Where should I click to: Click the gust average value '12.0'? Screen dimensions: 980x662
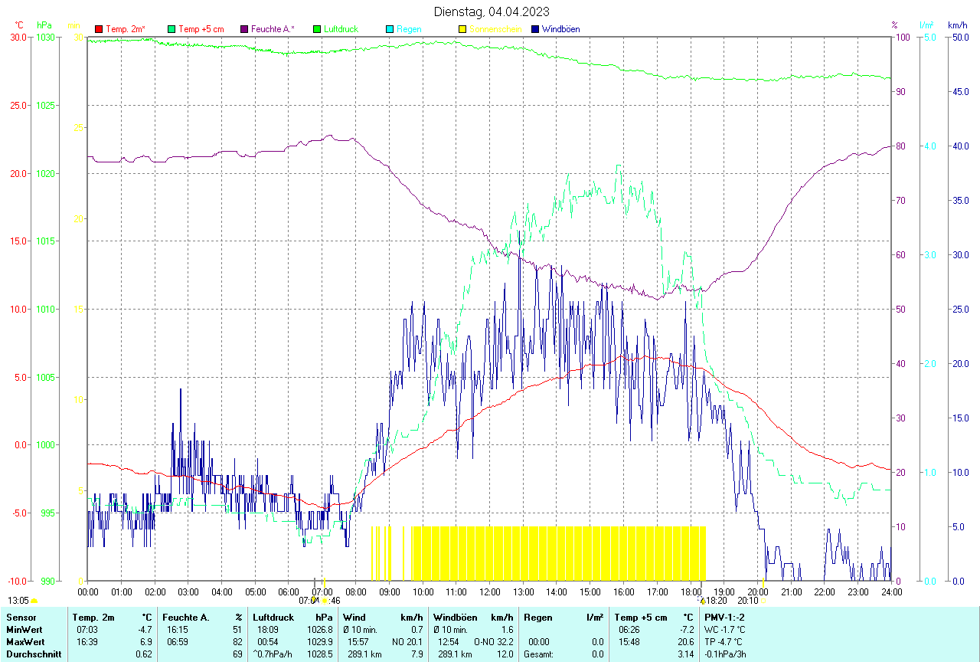coord(505,654)
